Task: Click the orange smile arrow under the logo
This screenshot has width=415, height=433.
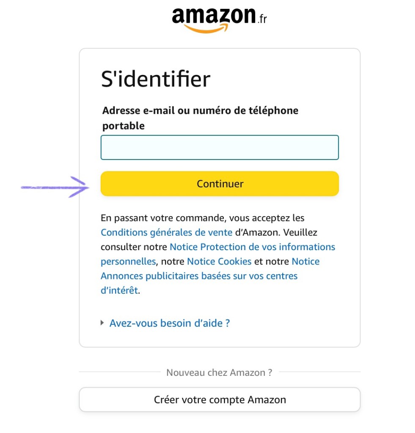Action: (207, 28)
